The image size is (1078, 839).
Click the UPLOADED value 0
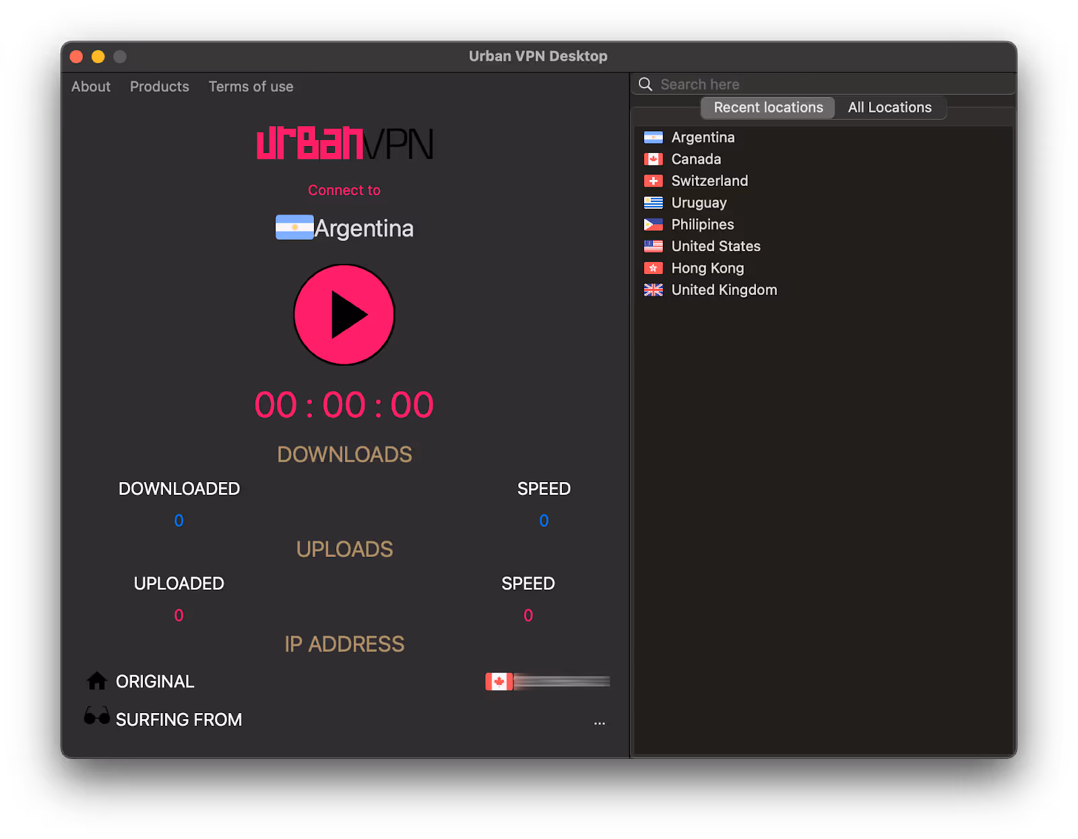(x=179, y=615)
